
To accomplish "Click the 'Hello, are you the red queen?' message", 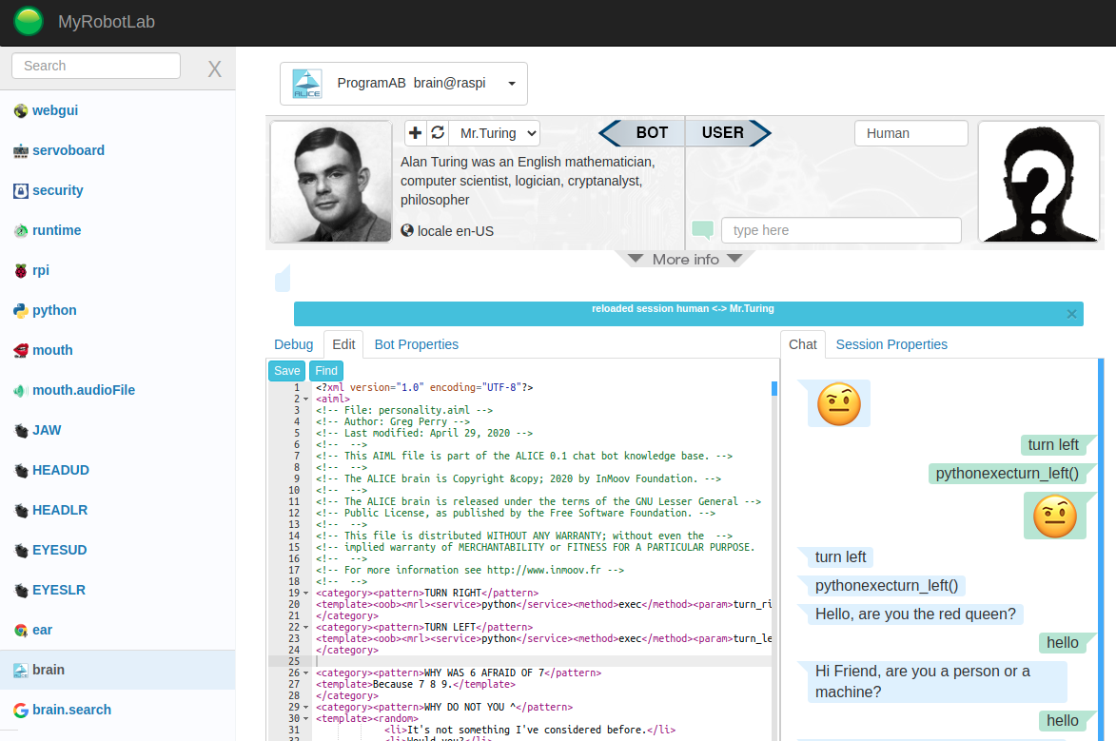I will [x=915, y=614].
